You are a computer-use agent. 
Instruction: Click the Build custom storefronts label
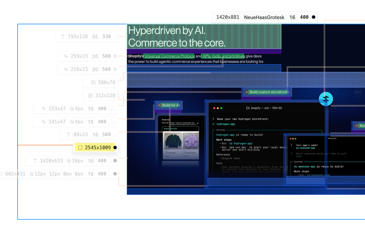coord(269,92)
